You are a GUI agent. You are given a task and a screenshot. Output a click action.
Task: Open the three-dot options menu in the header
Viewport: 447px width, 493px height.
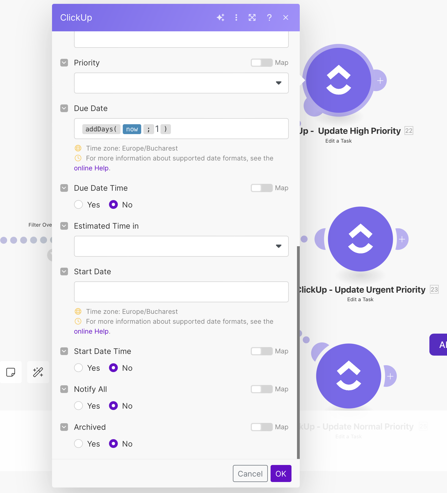(x=236, y=17)
